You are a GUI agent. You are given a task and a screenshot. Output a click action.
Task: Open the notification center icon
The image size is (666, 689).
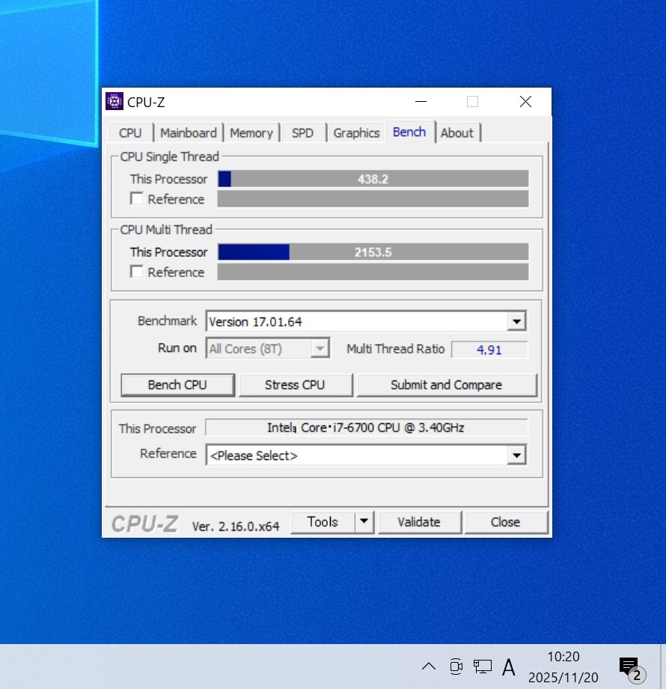click(x=629, y=667)
